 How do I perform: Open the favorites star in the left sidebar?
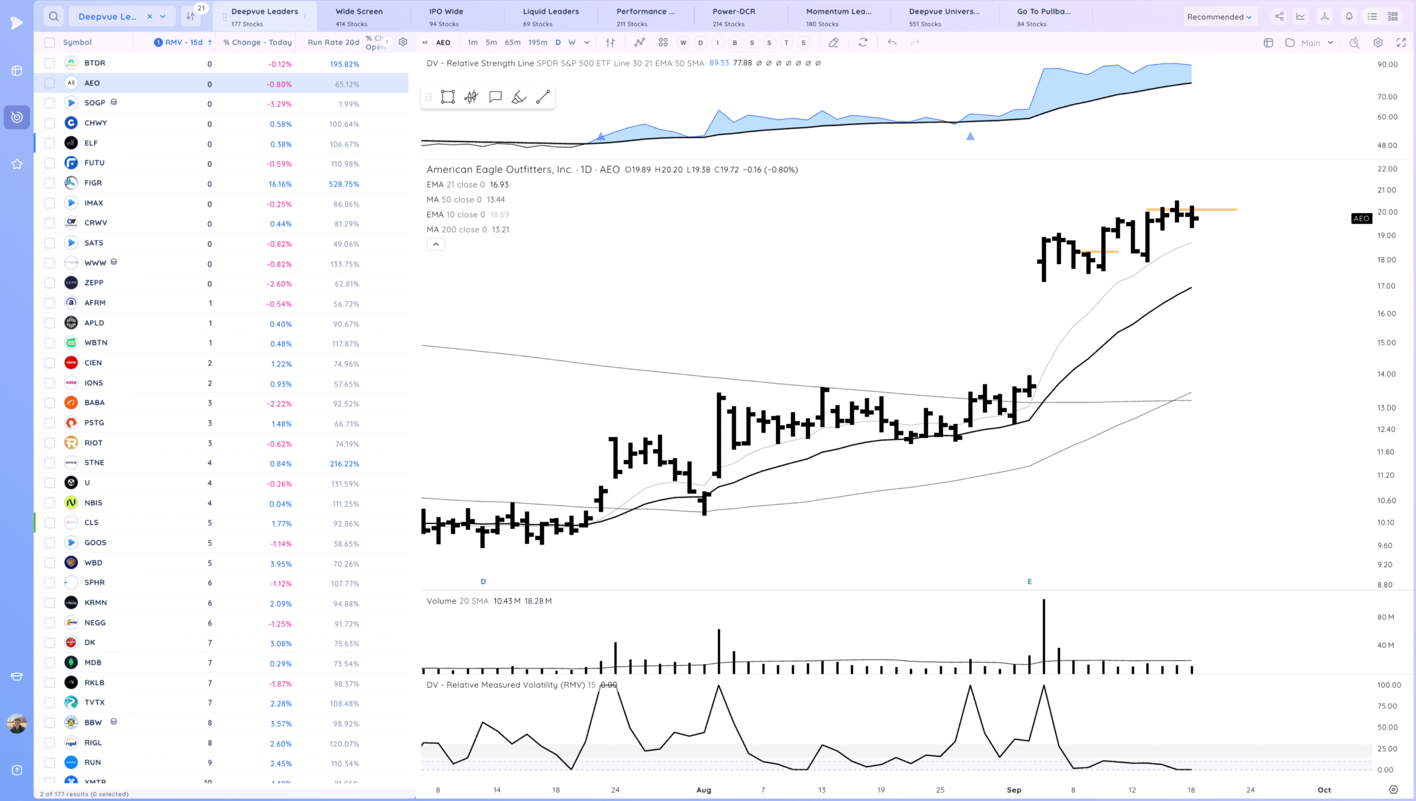(17, 164)
